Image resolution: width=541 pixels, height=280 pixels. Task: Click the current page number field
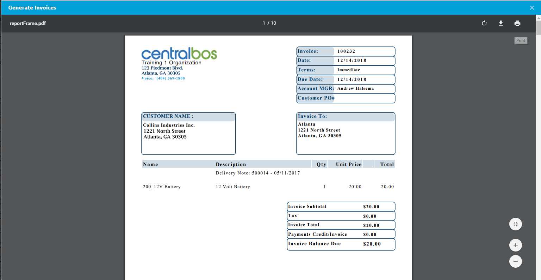[x=264, y=23]
